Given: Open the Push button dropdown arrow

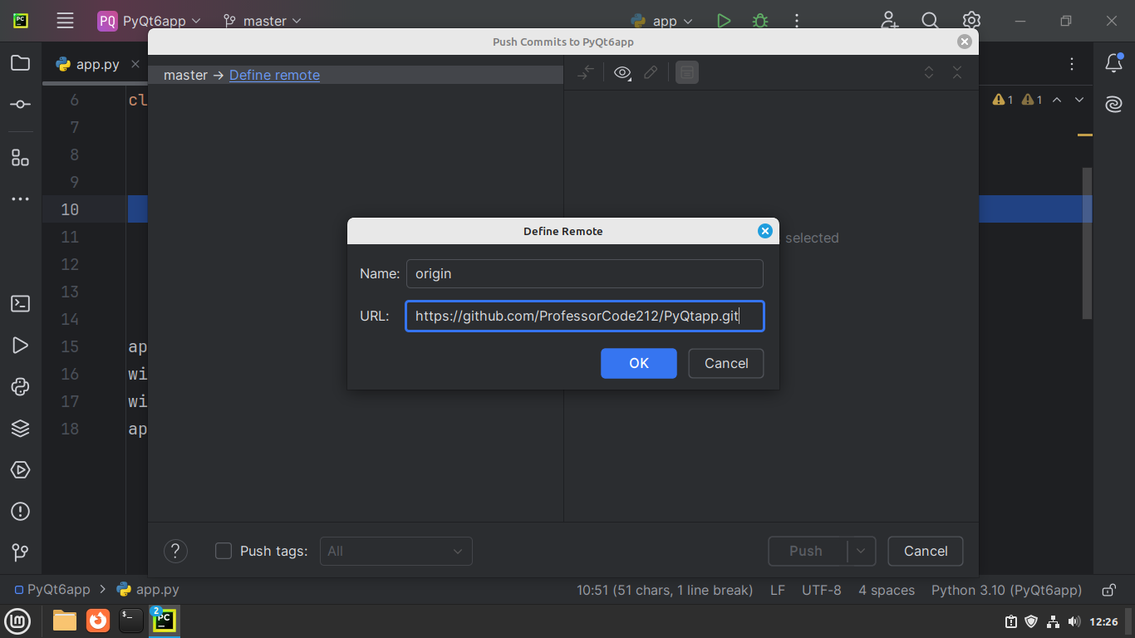Looking at the screenshot, I should coord(861,551).
